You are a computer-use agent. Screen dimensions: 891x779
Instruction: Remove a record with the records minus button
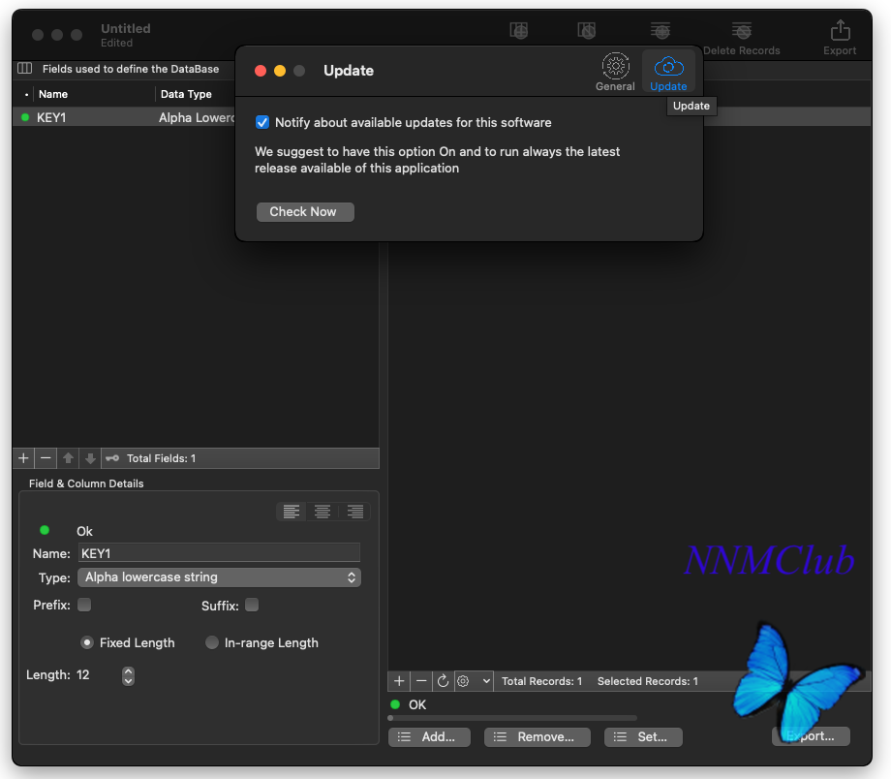click(421, 680)
